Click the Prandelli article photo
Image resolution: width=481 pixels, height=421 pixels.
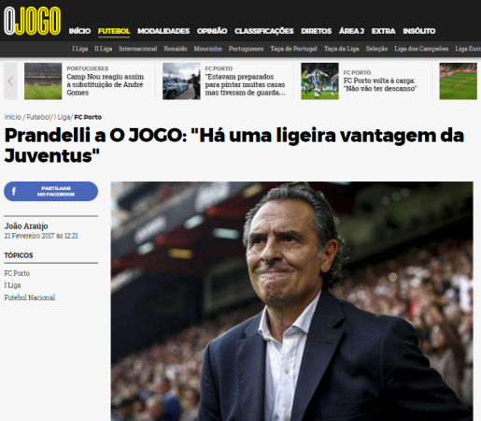(x=291, y=301)
